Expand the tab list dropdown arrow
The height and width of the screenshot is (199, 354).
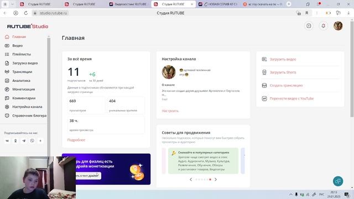pos(12,4)
